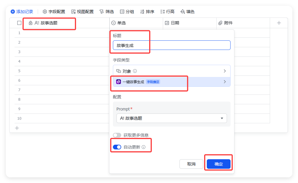Add a new field with the plus icon
The width and height of the screenshot is (298, 183).
coord(278,23)
